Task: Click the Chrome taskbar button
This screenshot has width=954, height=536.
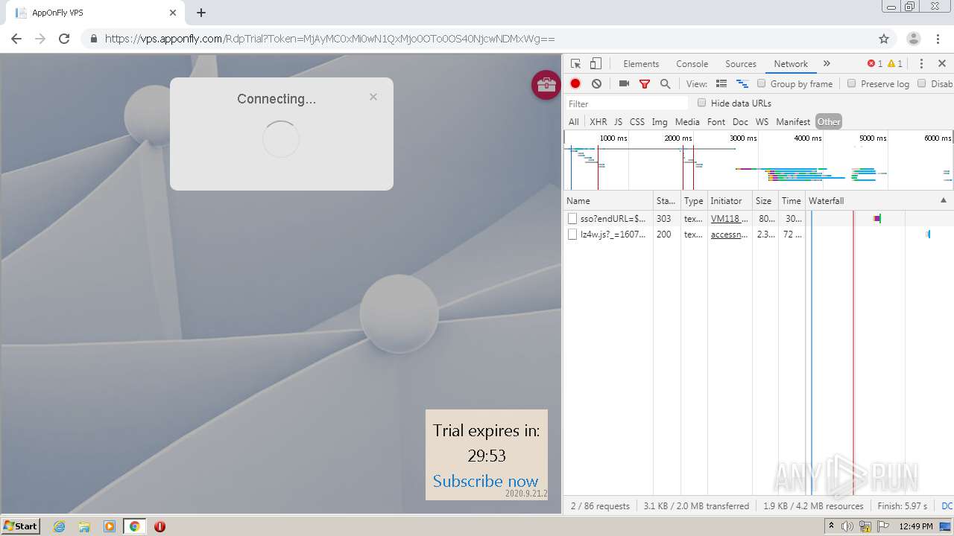Action: [134, 526]
